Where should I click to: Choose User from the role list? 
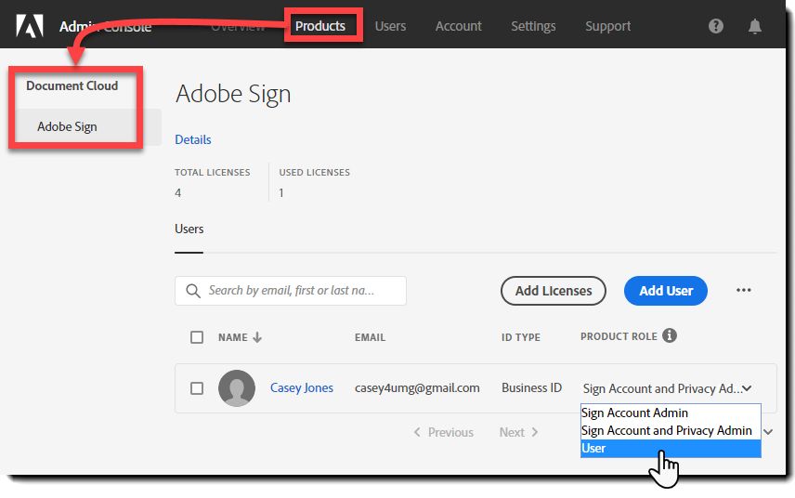671,448
